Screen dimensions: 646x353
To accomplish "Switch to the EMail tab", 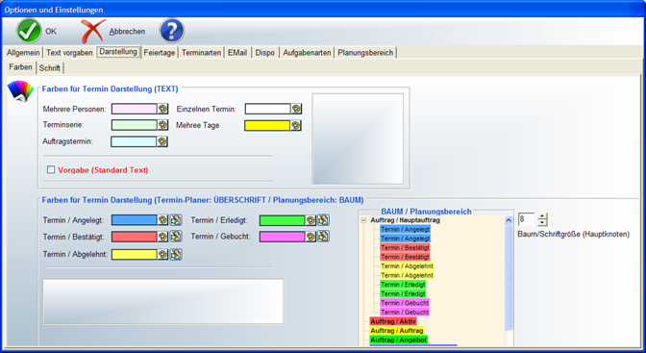I will point(237,53).
